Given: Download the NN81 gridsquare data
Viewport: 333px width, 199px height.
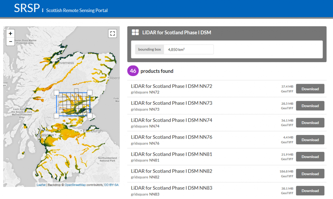Looking at the screenshot, I should pos(310,157).
